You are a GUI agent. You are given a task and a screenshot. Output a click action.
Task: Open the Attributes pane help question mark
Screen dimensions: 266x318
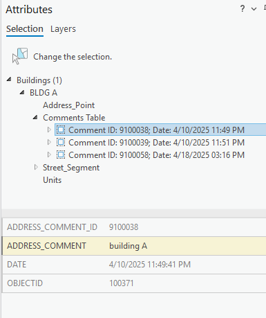243,9
